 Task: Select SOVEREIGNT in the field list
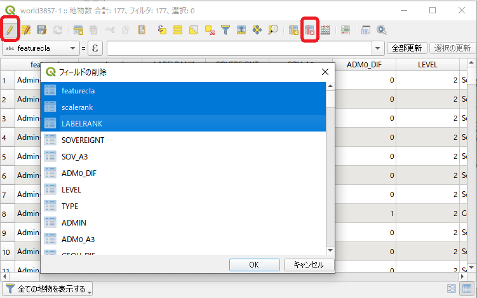pyautogui.click(x=183, y=140)
